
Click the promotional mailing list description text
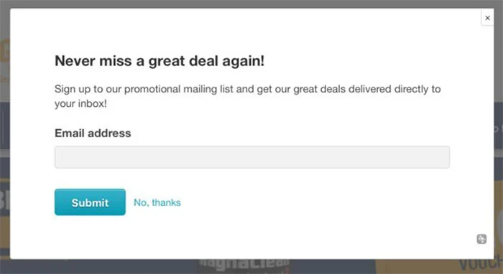[247, 96]
